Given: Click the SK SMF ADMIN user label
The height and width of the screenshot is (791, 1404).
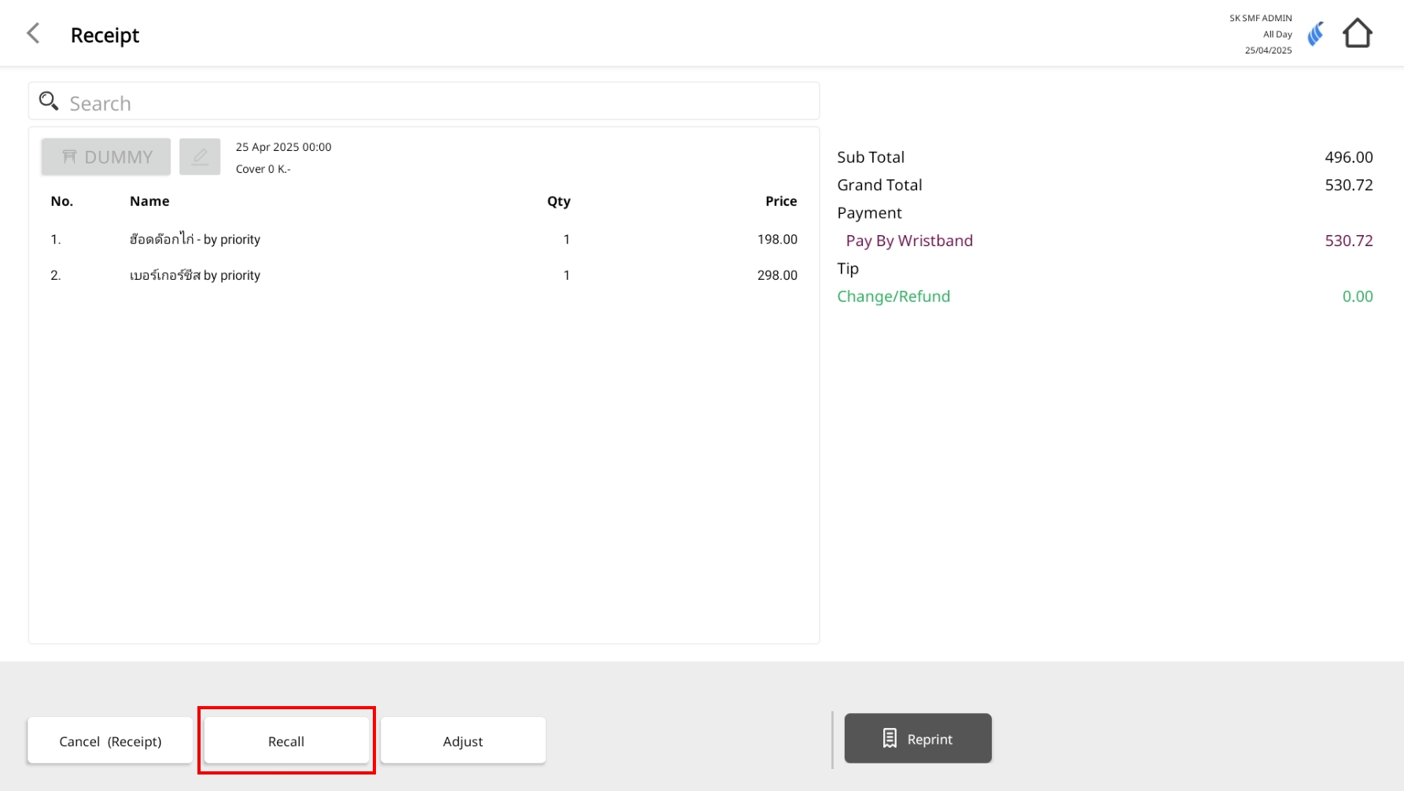Looking at the screenshot, I should (1260, 18).
